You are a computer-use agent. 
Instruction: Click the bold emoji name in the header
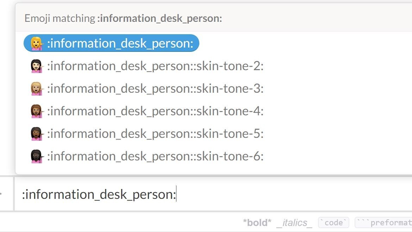[160, 18]
